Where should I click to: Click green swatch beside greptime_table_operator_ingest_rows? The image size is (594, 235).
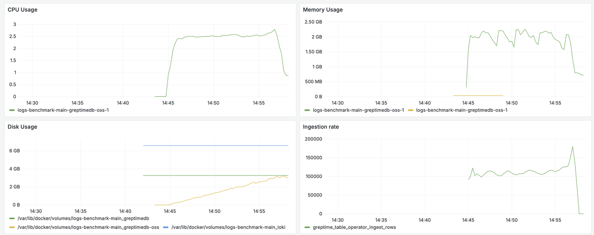tap(307, 228)
